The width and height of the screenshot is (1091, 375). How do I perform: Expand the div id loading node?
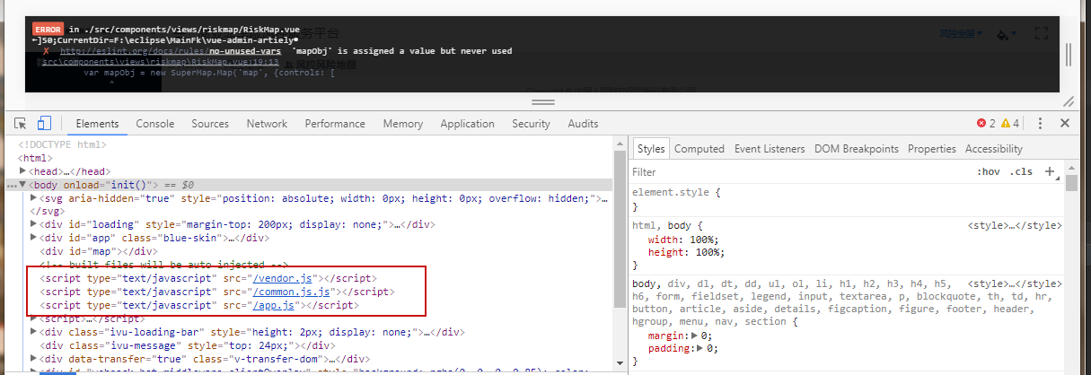(x=33, y=224)
